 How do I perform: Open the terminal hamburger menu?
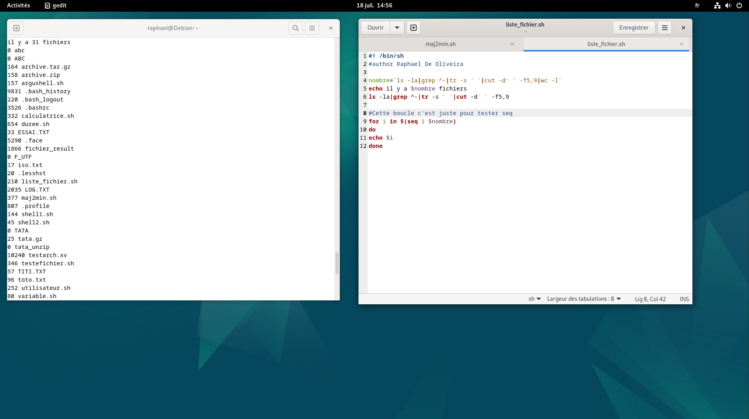coord(312,28)
